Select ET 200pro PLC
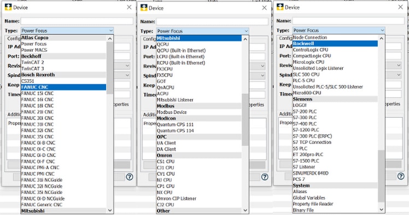Screen dimensions: 409x215 [308, 154]
